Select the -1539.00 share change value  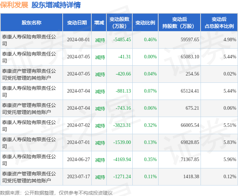click(x=122, y=143)
